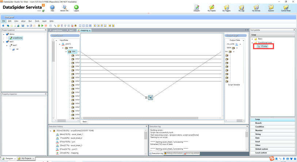This screenshot has width=297, height=162.
Task: Click the debug-run icon left of Run
Action: [x=39, y=26]
